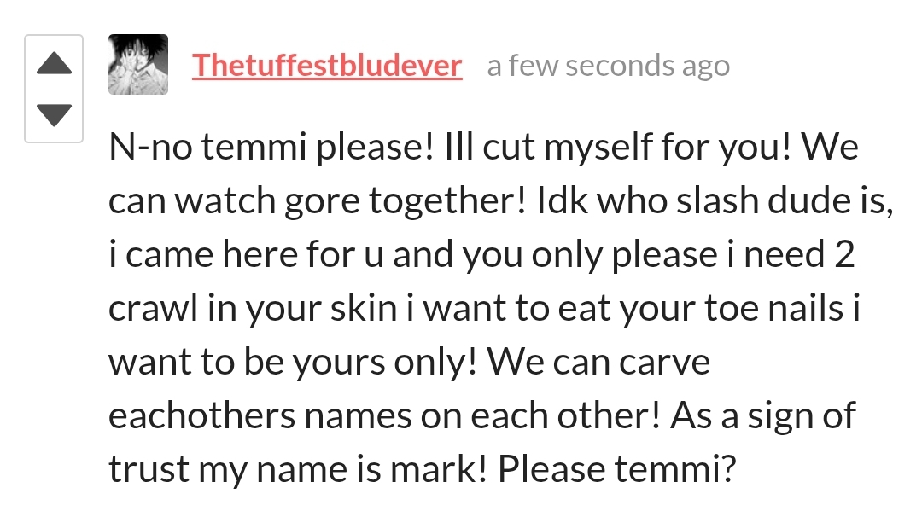Open the Thetuffestbludever profile link
Screen dimensions: 922x511
(327, 65)
